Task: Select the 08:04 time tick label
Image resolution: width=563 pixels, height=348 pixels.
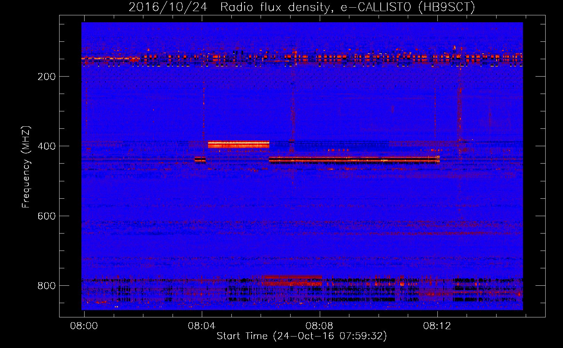Action: click(x=201, y=326)
